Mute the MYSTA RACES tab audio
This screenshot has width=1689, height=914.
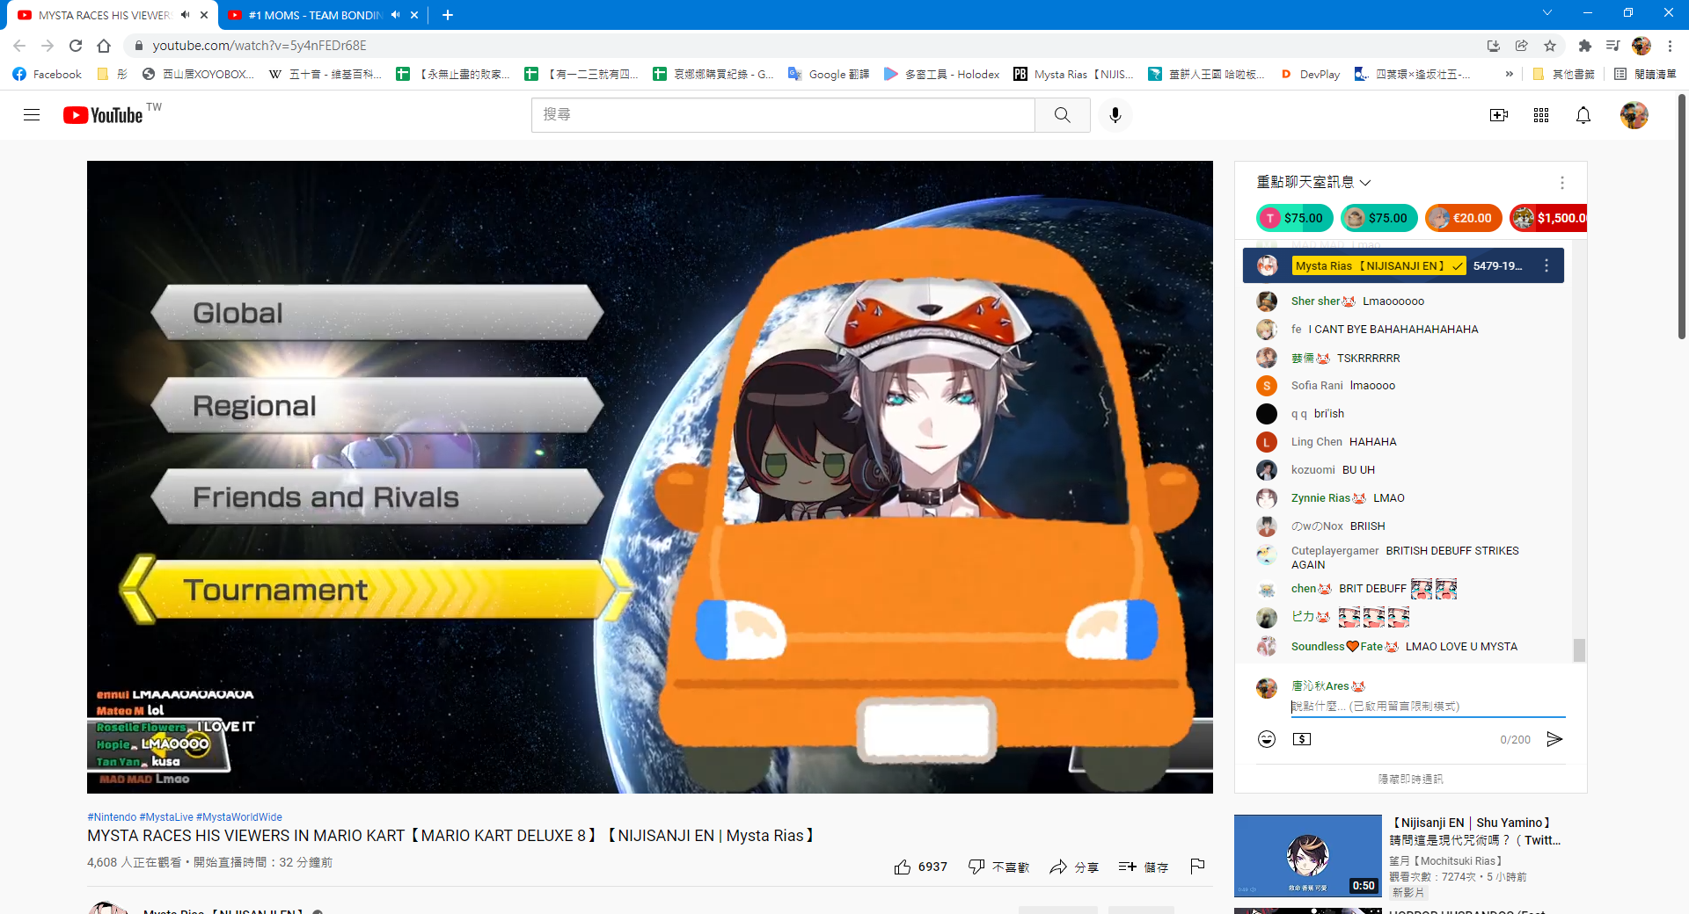coord(185,15)
